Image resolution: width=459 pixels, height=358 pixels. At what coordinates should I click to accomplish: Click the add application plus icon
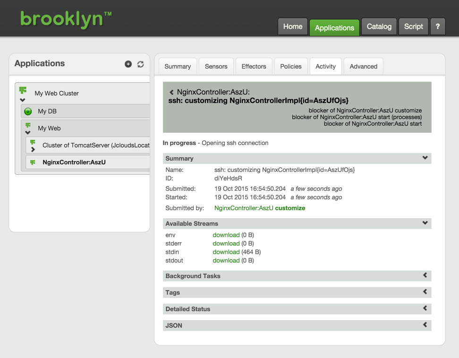click(x=128, y=64)
